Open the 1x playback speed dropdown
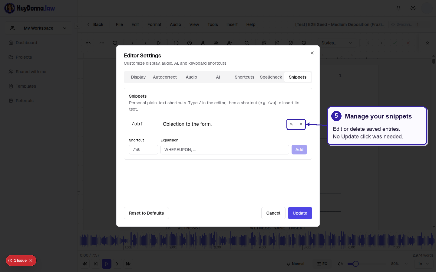436x272 pixels. [x=423, y=264]
